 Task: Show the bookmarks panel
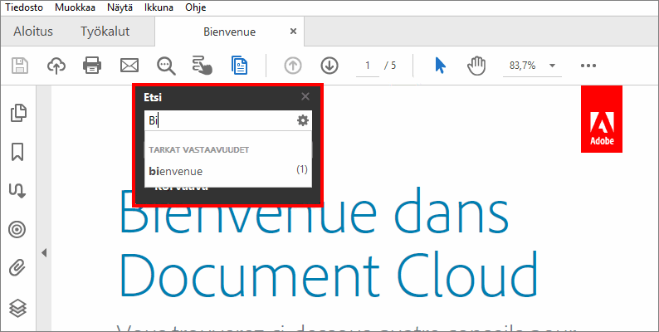coord(17,152)
